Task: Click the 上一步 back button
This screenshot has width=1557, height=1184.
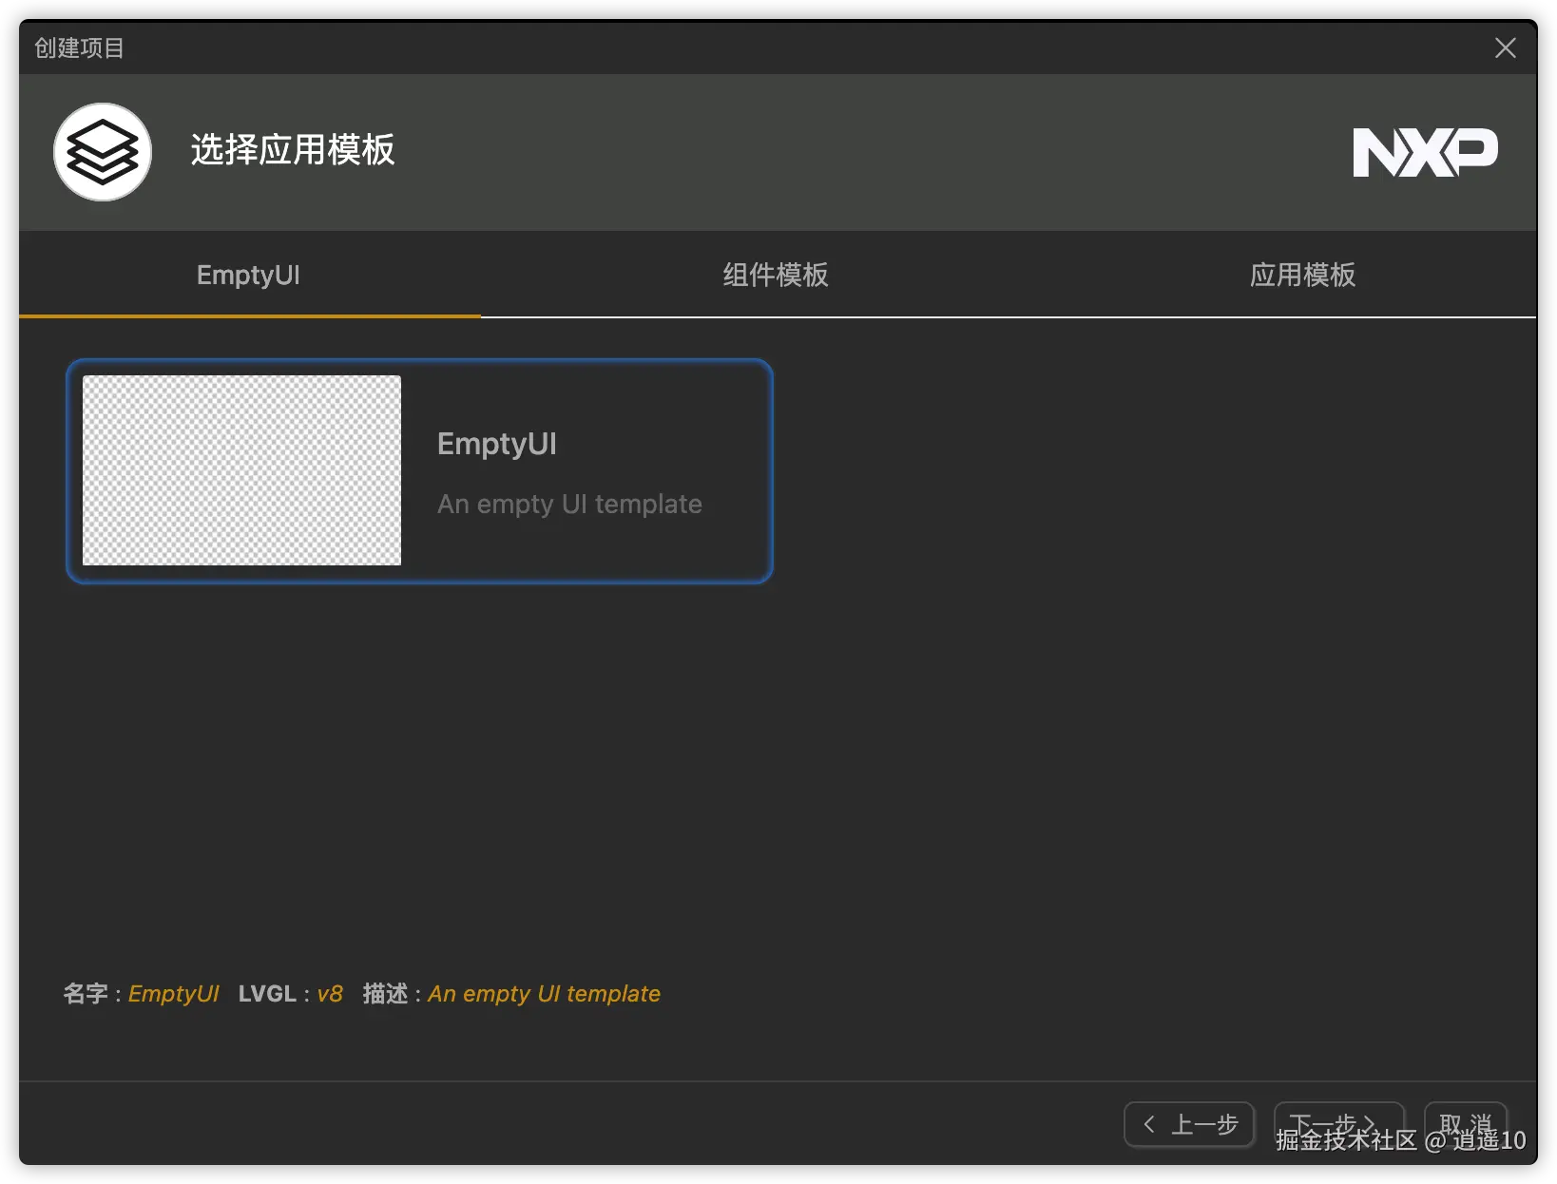Action: click(x=1189, y=1125)
